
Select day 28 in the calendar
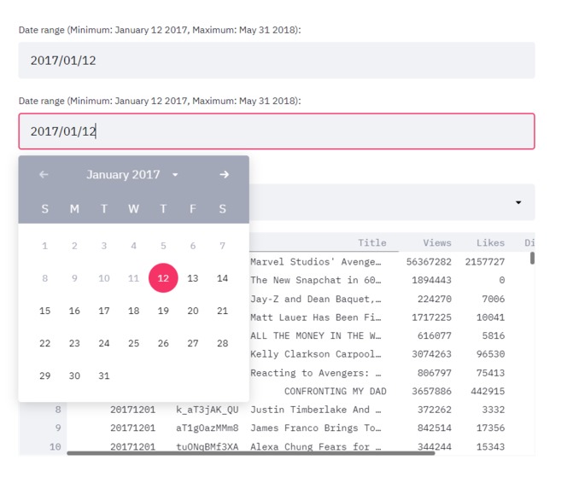(223, 343)
